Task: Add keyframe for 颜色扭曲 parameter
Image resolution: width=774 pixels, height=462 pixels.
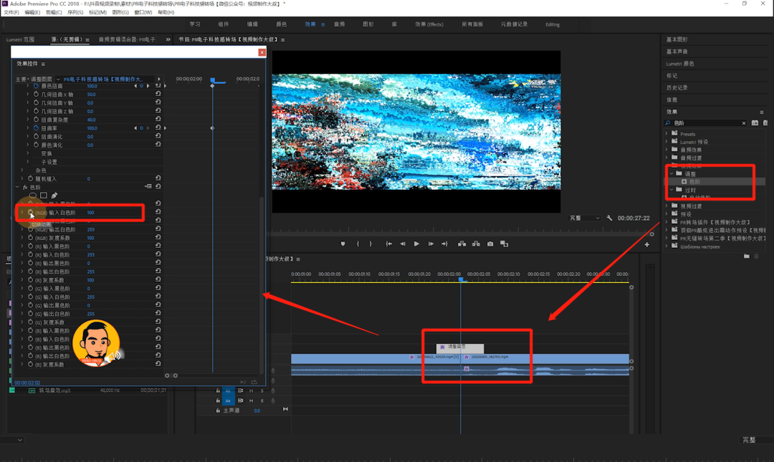Action: (x=141, y=86)
